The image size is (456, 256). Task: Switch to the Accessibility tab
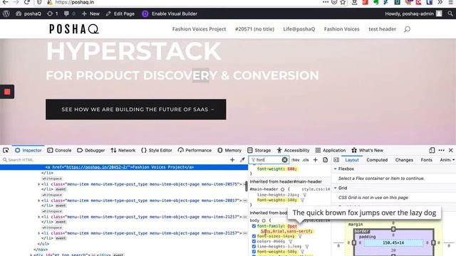293,150
